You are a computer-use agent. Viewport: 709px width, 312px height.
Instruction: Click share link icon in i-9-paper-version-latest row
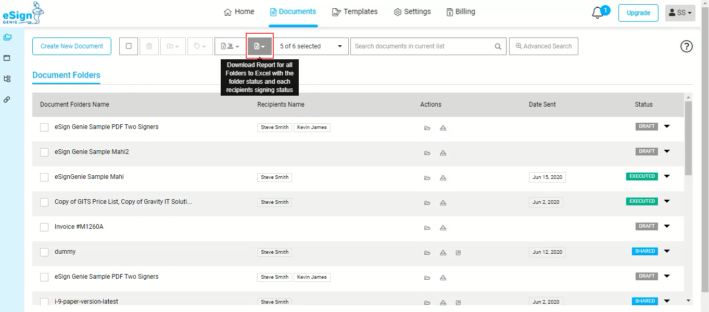(x=458, y=303)
